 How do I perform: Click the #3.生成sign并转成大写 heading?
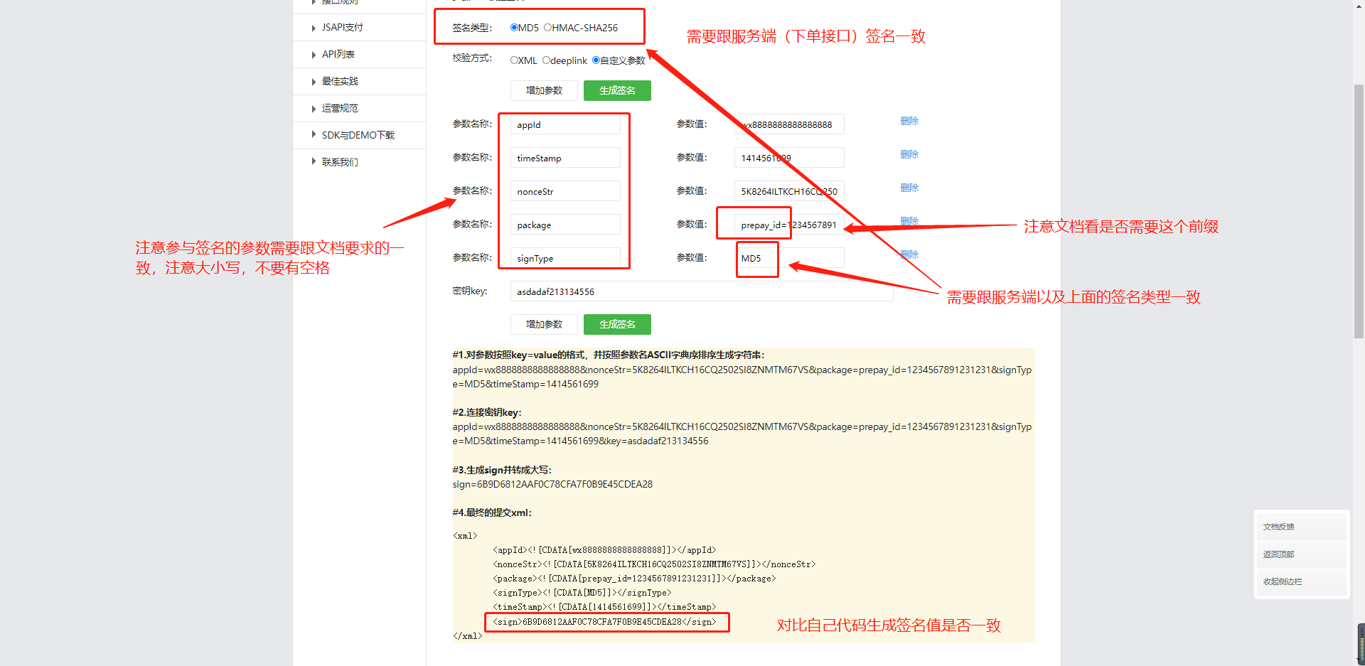pyautogui.click(x=502, y=470)
